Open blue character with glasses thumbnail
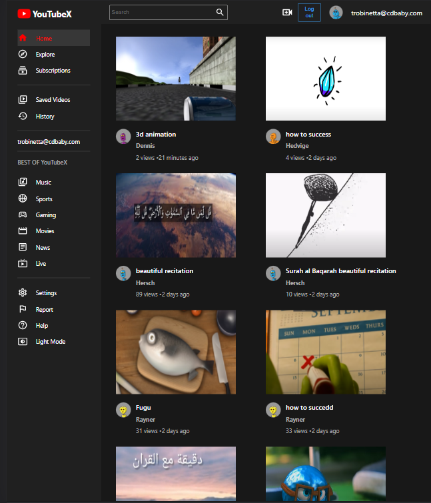This screenshot has height=503, width=431. [326, 474]
